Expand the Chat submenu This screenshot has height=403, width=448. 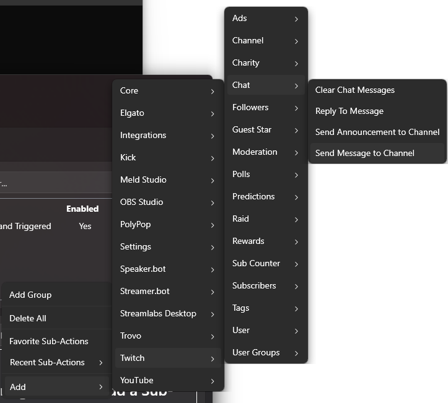pyautogui.click(x=265, y=85)
